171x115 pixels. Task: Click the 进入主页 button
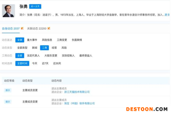35,7
